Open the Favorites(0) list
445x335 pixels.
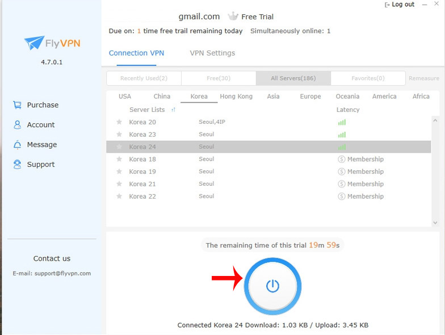pyautogui.click(x=368, y=78)
